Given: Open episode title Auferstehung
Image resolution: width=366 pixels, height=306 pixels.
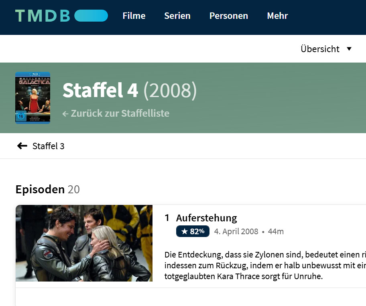Looking at the screenshot, I should (207, 218).
